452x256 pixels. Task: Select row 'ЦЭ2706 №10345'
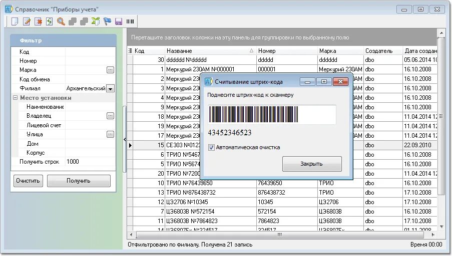pyautogui.click(x=282, y=202)
